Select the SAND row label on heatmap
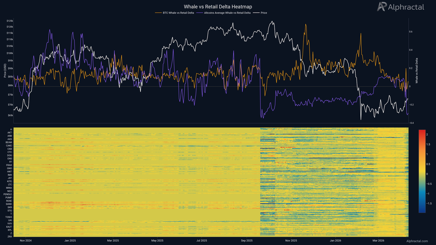Image resolution: width=436 pixels, height=245 pixels. coord(9,204)
